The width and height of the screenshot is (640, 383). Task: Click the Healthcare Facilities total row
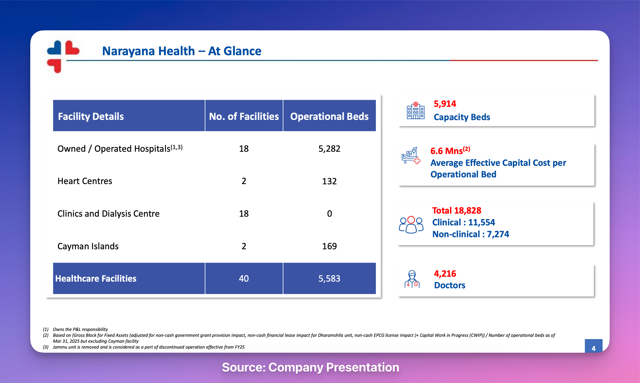click(x=96, y=279)
